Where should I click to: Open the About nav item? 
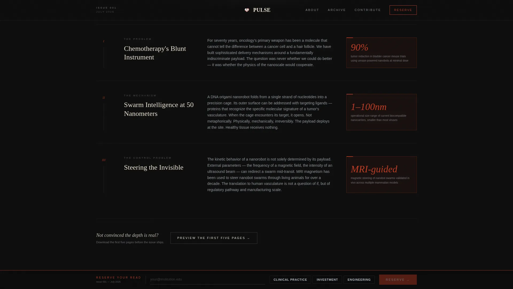[x=312, y=10]
